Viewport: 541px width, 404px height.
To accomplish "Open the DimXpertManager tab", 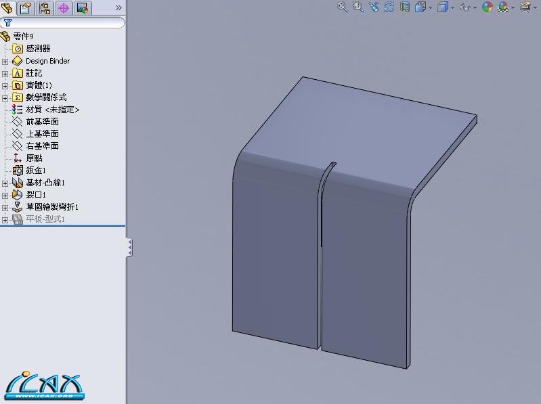I will click(64, 7).
